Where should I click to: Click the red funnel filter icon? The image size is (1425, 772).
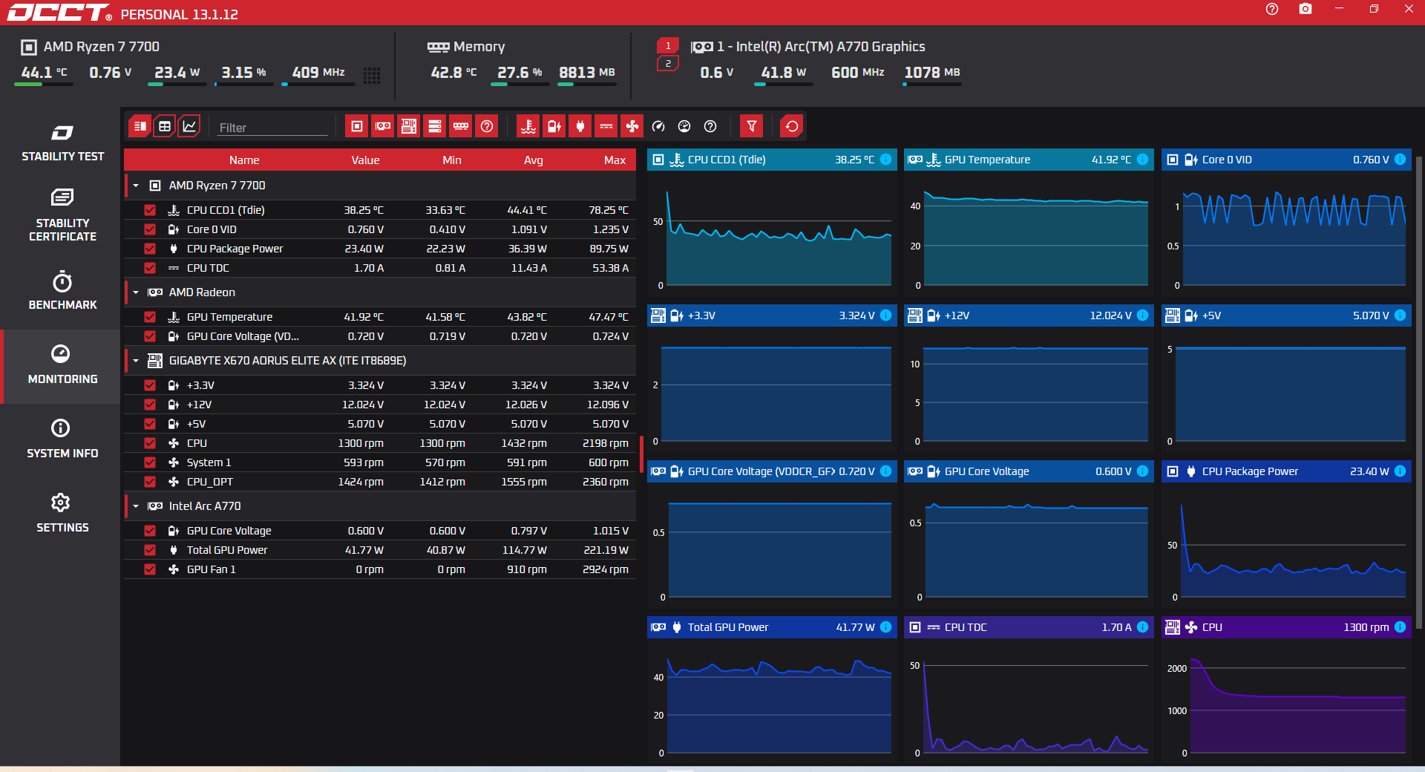coord(752,126)
